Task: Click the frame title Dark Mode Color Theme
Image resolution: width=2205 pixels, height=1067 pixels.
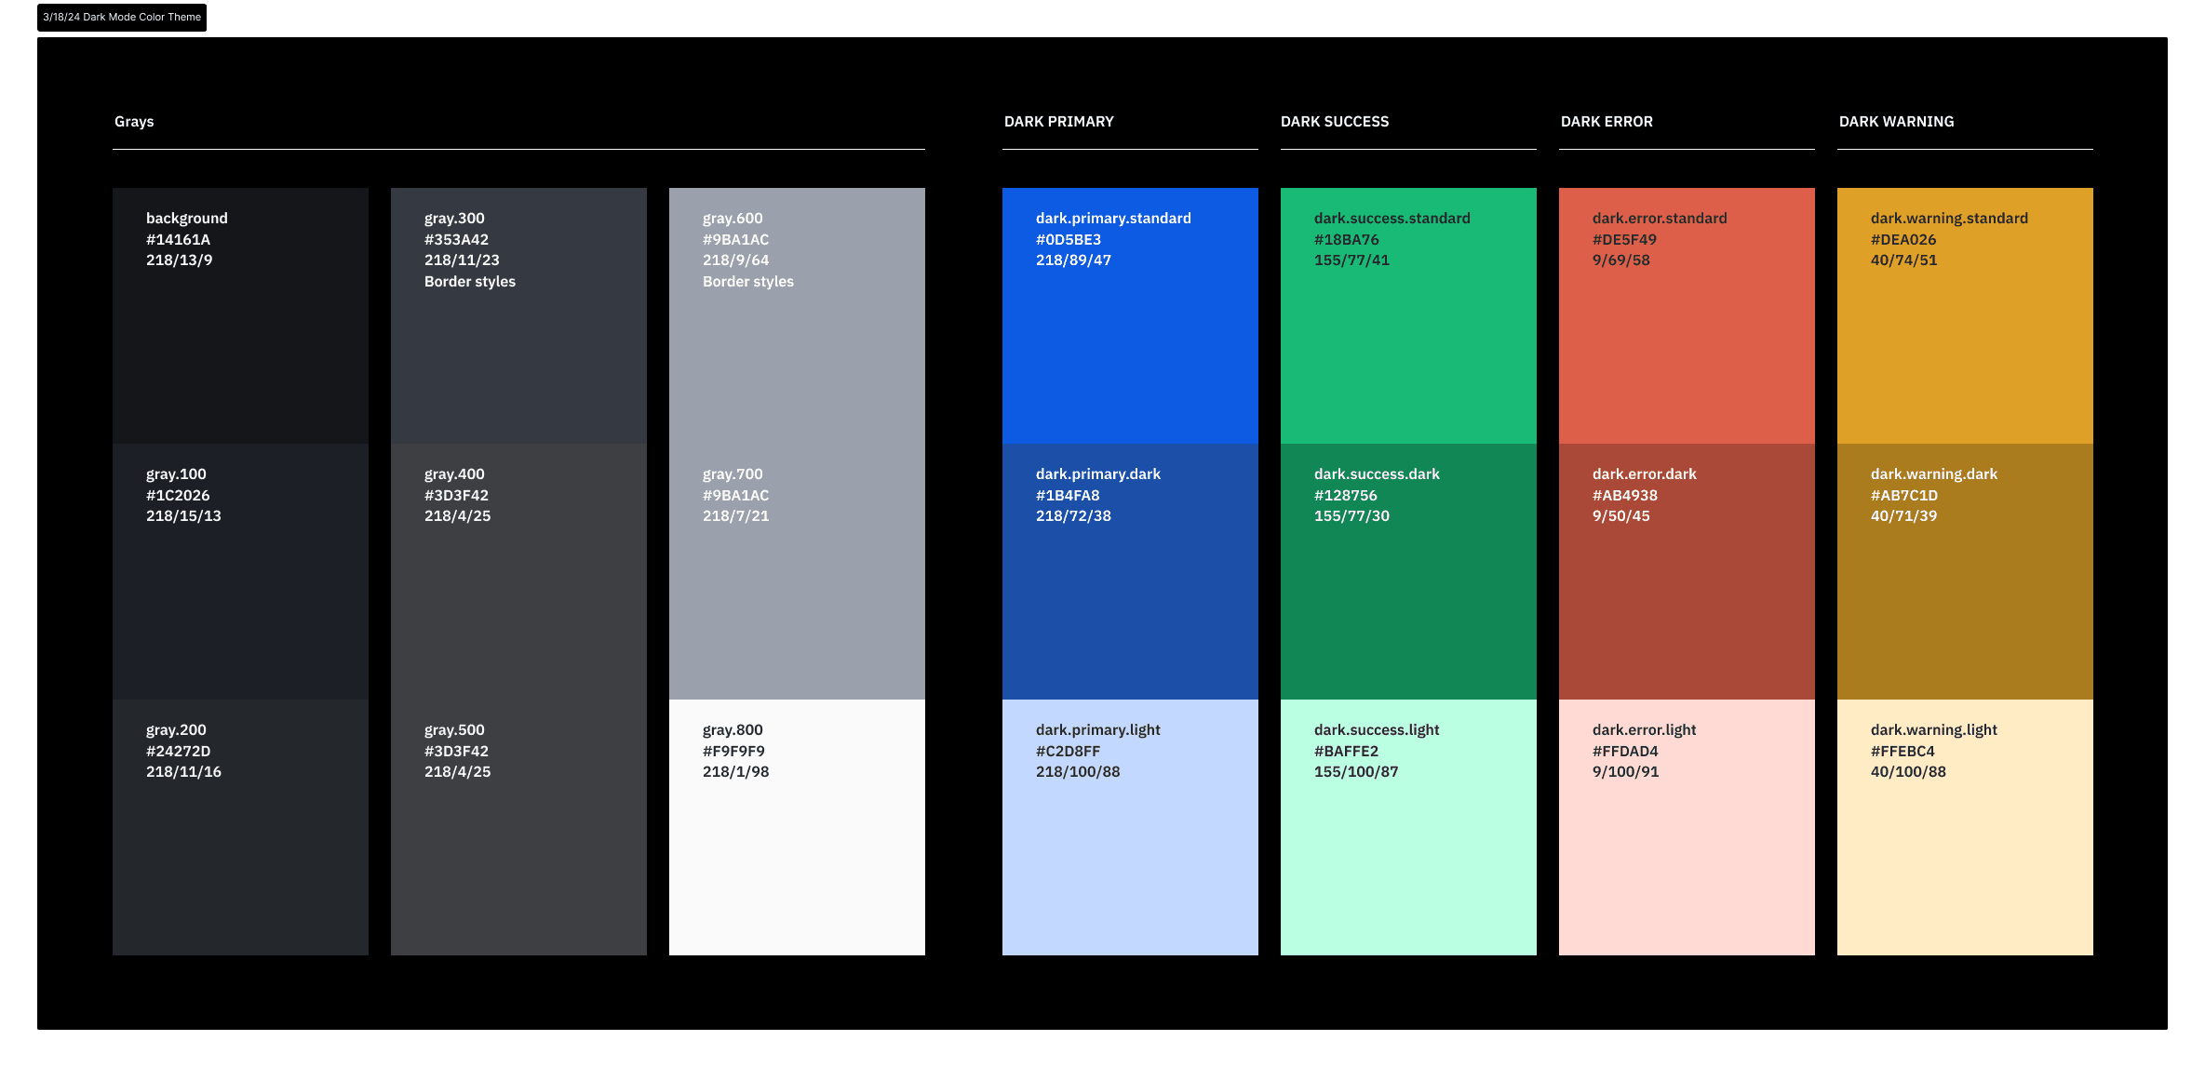Action: tap(122, 17)
